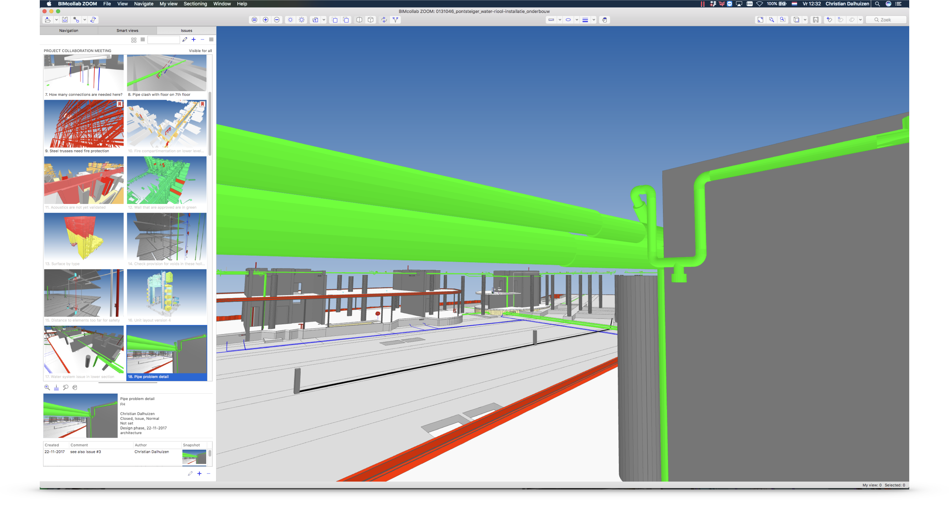Screen dimensions: 949x515
Task: Add a comment with bottom plus button
Action: pos(199,474)
